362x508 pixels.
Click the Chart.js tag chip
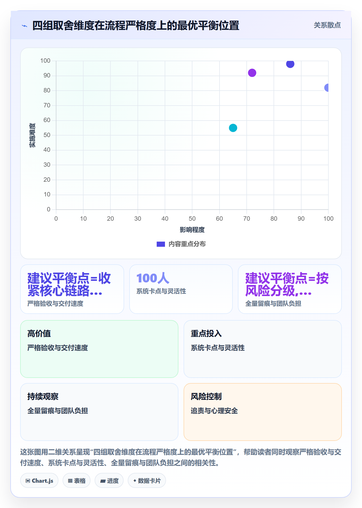[x=39, y=481]
